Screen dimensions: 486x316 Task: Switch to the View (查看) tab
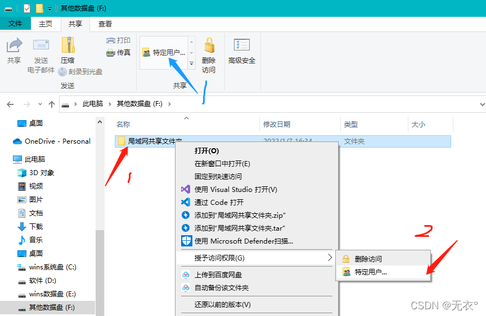[105, 24]
